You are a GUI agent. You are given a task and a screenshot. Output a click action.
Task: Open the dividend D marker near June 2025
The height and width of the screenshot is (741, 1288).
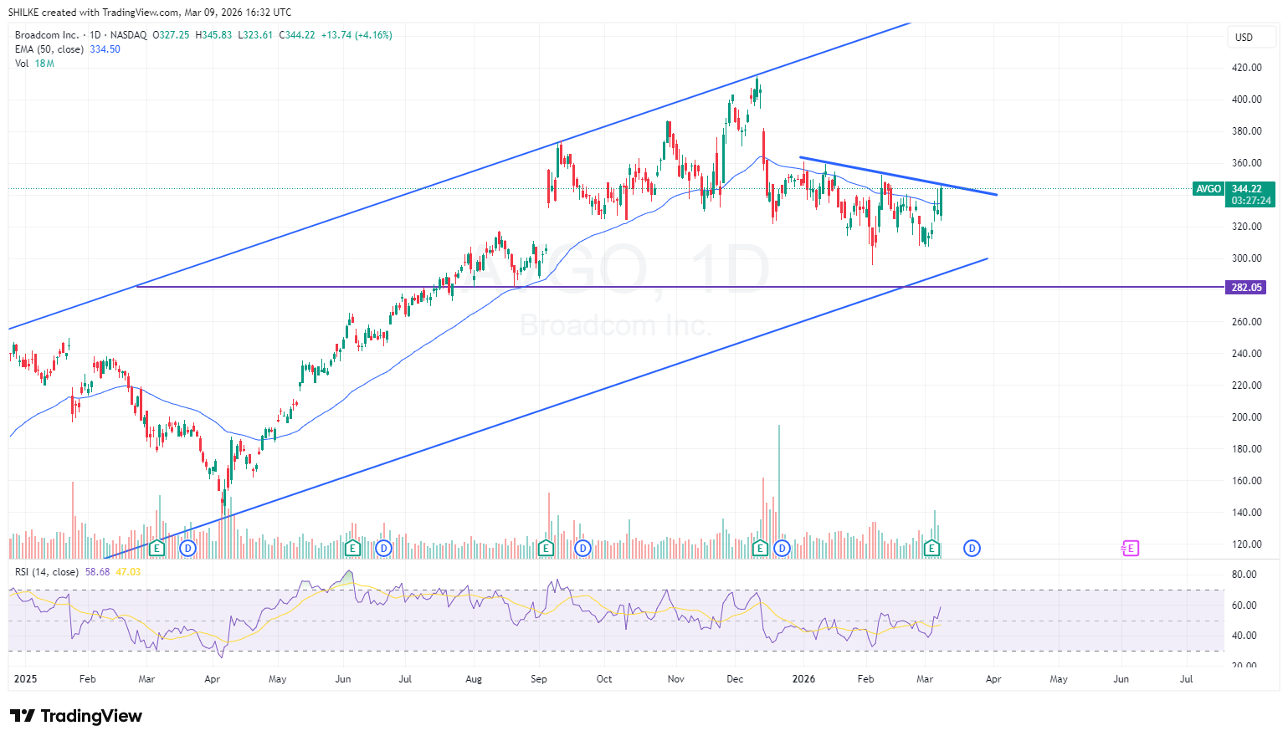point(384,549)
